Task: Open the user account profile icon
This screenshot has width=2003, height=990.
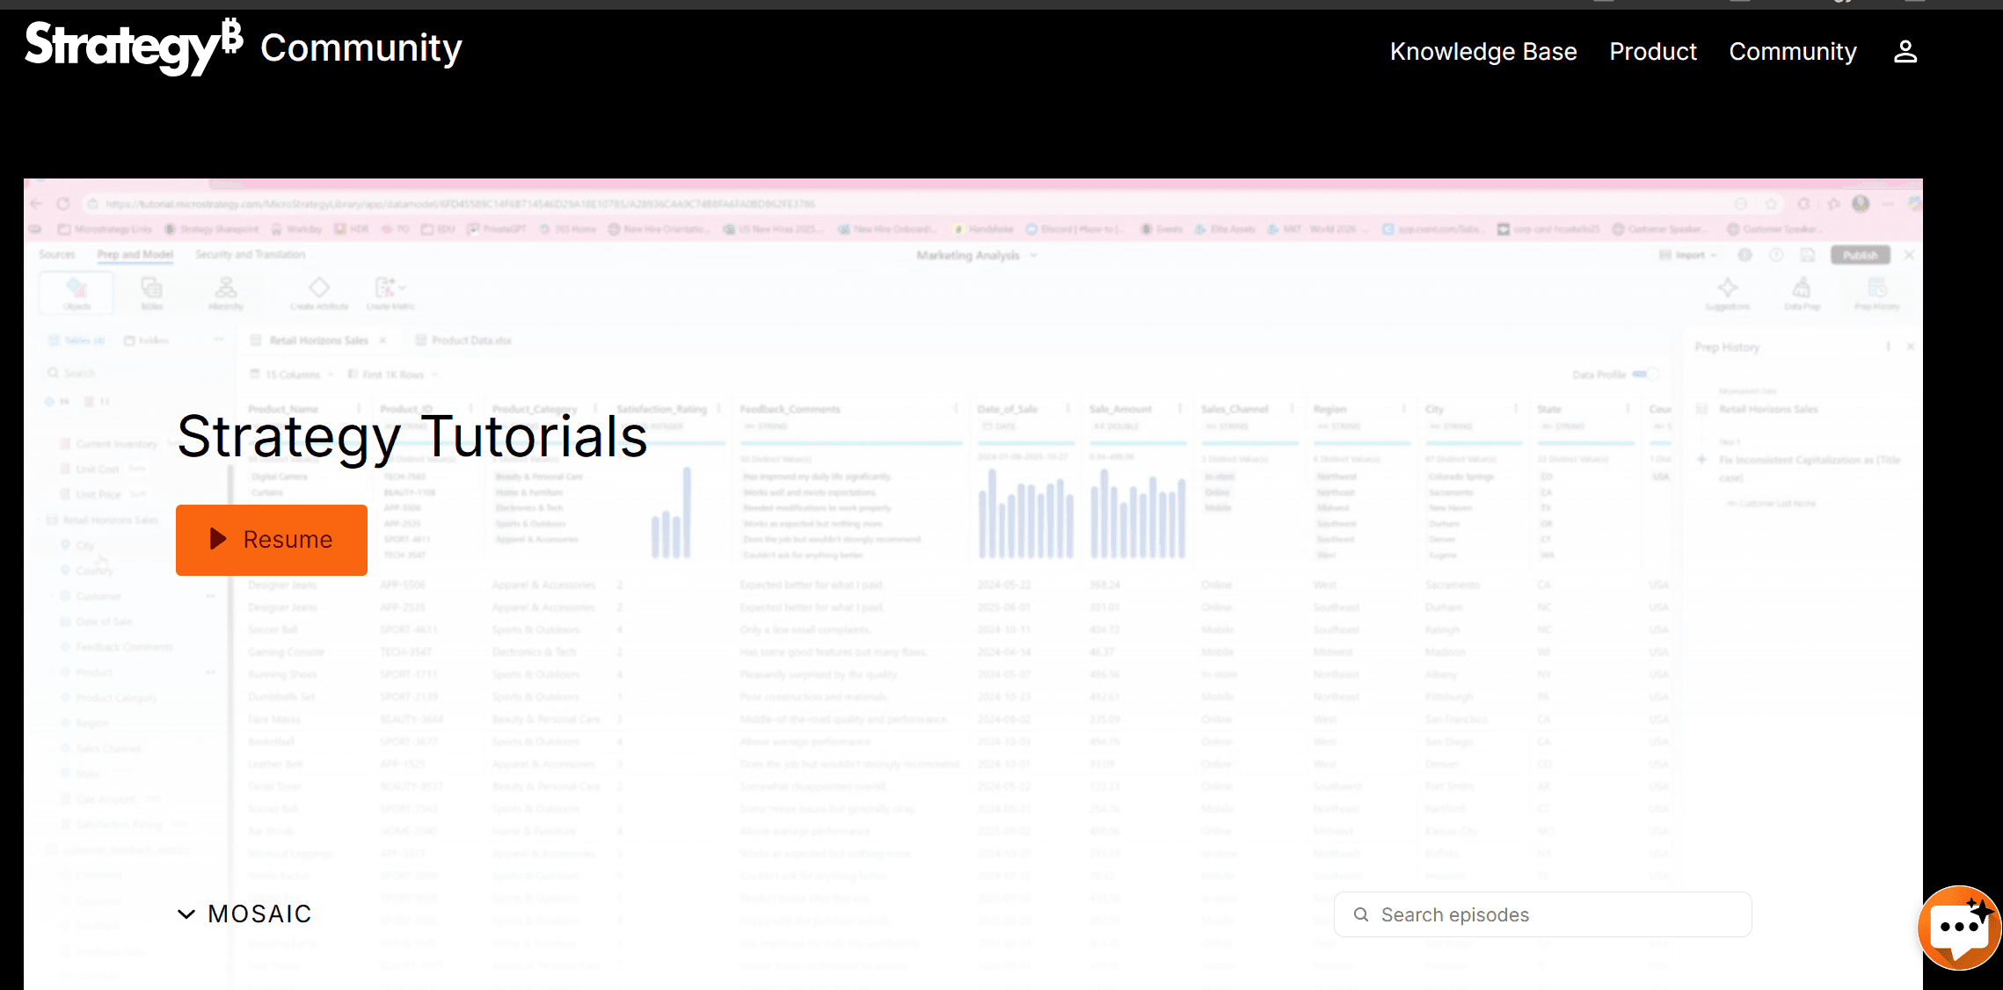Action: coord(1905,52)
